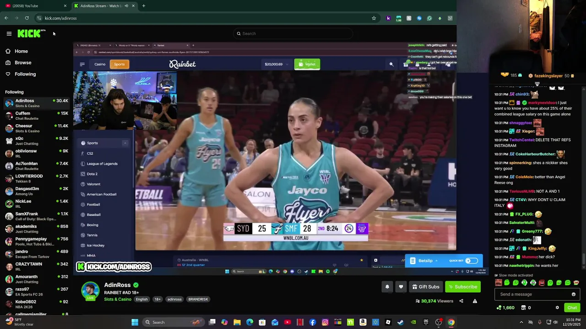The height and width of the screenshot is (329, 586).
Task: Click the Windows taskbar Search box
Action: pos(173,322)
